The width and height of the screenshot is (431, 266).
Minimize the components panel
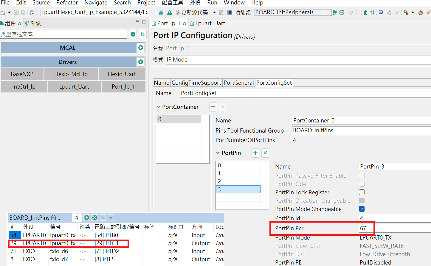[x=137, y=22]
